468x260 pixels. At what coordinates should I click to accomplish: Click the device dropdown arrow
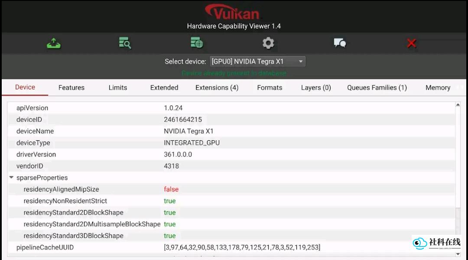point(301,62)
